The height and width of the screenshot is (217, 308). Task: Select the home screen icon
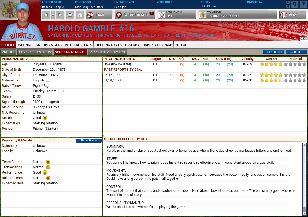[x=80, y=15]
